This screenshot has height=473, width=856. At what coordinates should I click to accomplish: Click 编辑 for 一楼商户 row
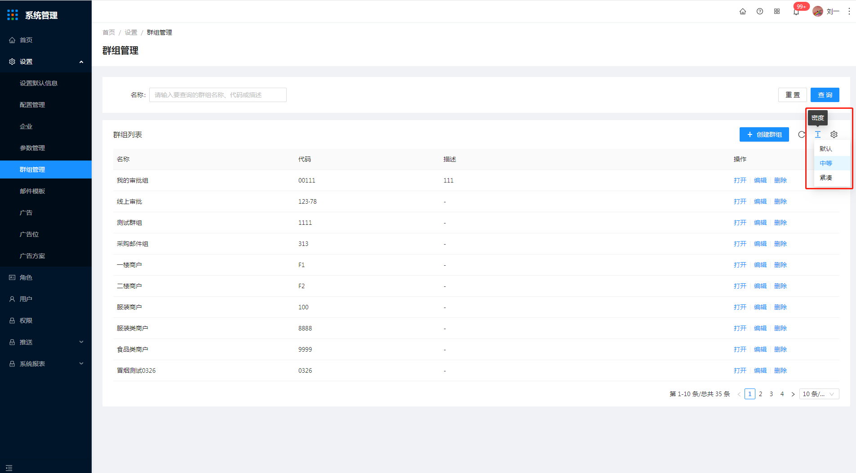click(760, 265)
